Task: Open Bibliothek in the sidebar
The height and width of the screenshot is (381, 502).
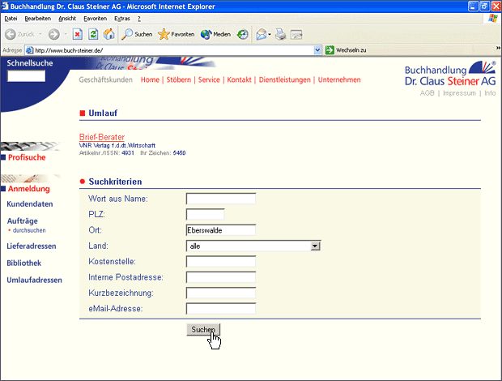Action: pos(24,263)
